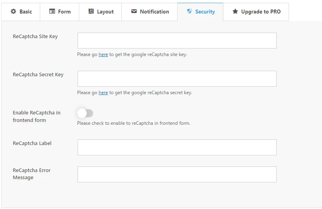Switch to the Basic tab
The image size is (322, 209).
(x=21, y=12)
